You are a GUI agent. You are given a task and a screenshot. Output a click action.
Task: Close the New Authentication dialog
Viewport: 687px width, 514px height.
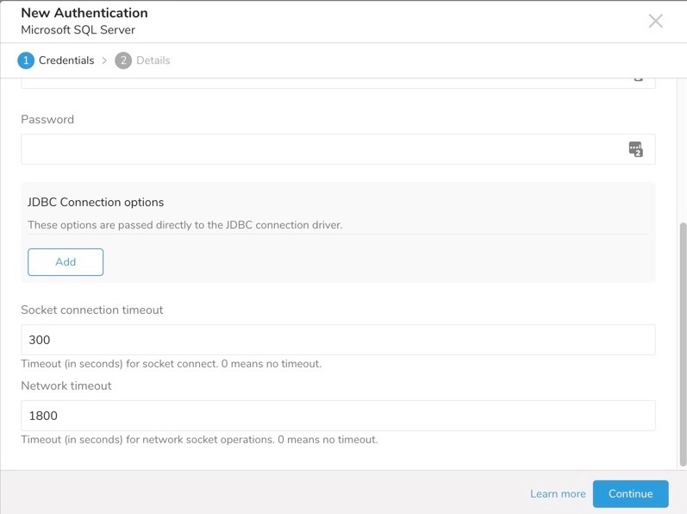(x=655, y=21)
